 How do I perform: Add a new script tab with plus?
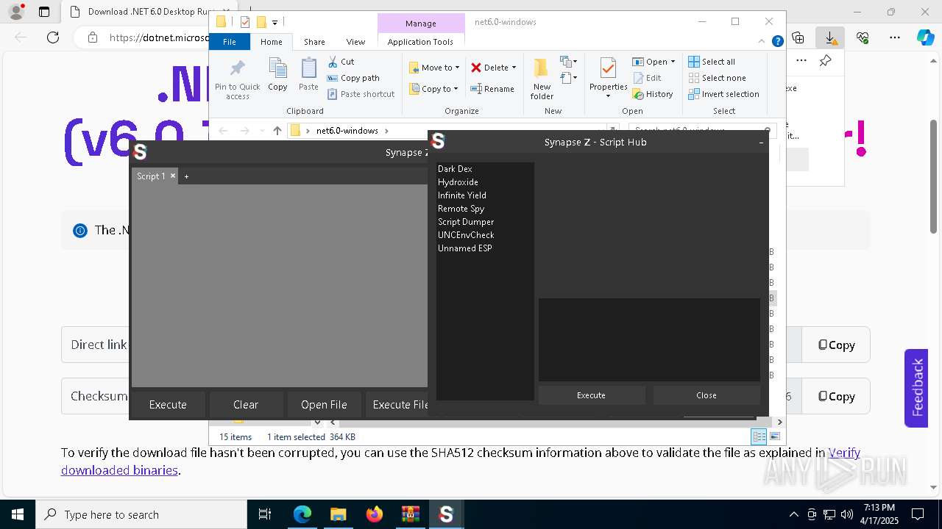[x=186, y=176]
